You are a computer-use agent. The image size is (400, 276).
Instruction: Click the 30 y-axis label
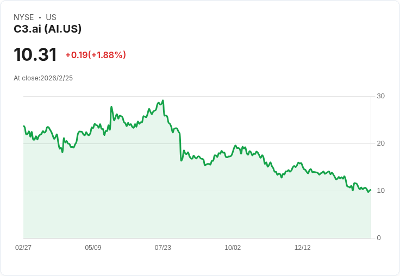click(380, 96)
